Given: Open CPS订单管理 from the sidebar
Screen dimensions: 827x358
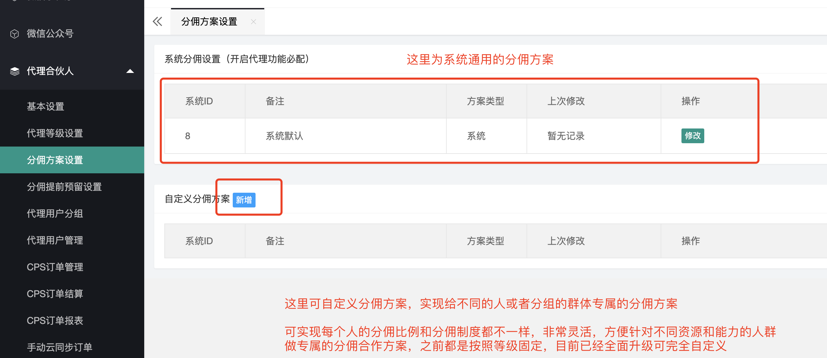Looking at the screenshot, I should tap(55, 267).
